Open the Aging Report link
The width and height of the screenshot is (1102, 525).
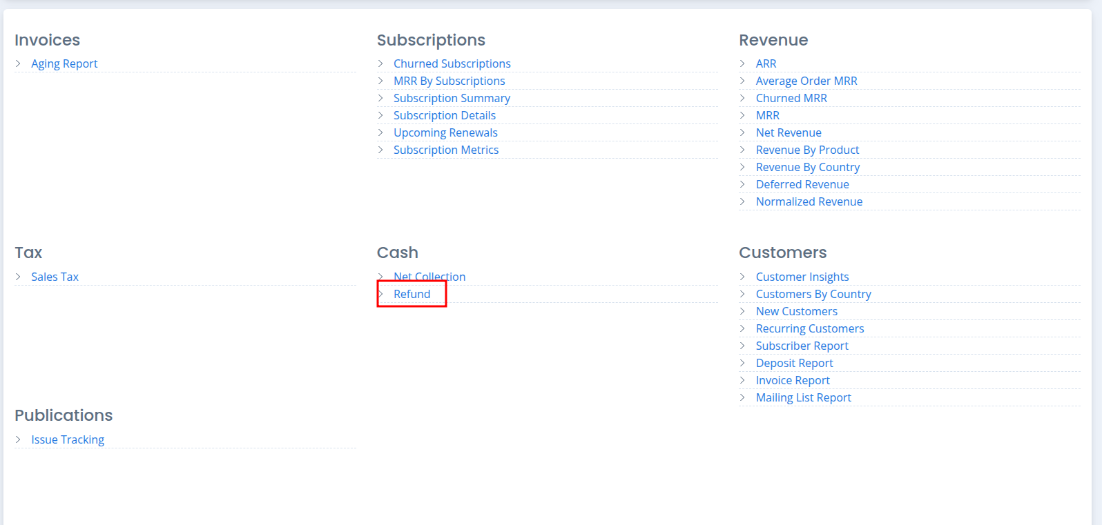pos(64,63)
